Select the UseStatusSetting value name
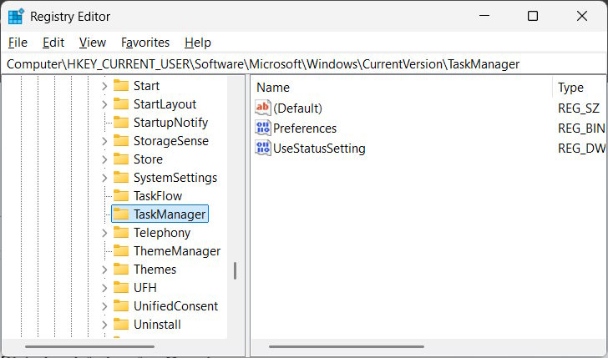 coord(319,149)
